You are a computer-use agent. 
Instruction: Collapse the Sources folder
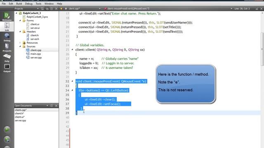pos(20,46)
